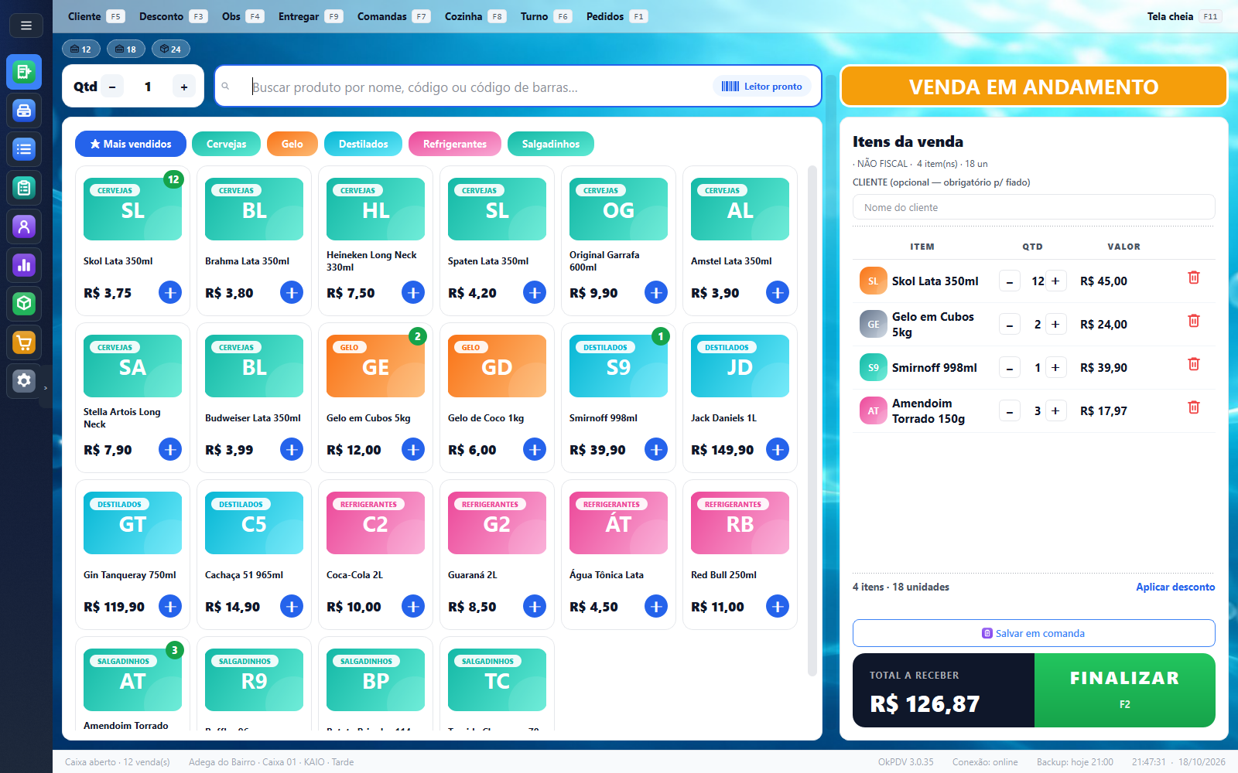Open the teal clipboard icon in sidebar
Image resolution: width=1238 pixels, height=773 pixels.
click(x=24, y=188)
